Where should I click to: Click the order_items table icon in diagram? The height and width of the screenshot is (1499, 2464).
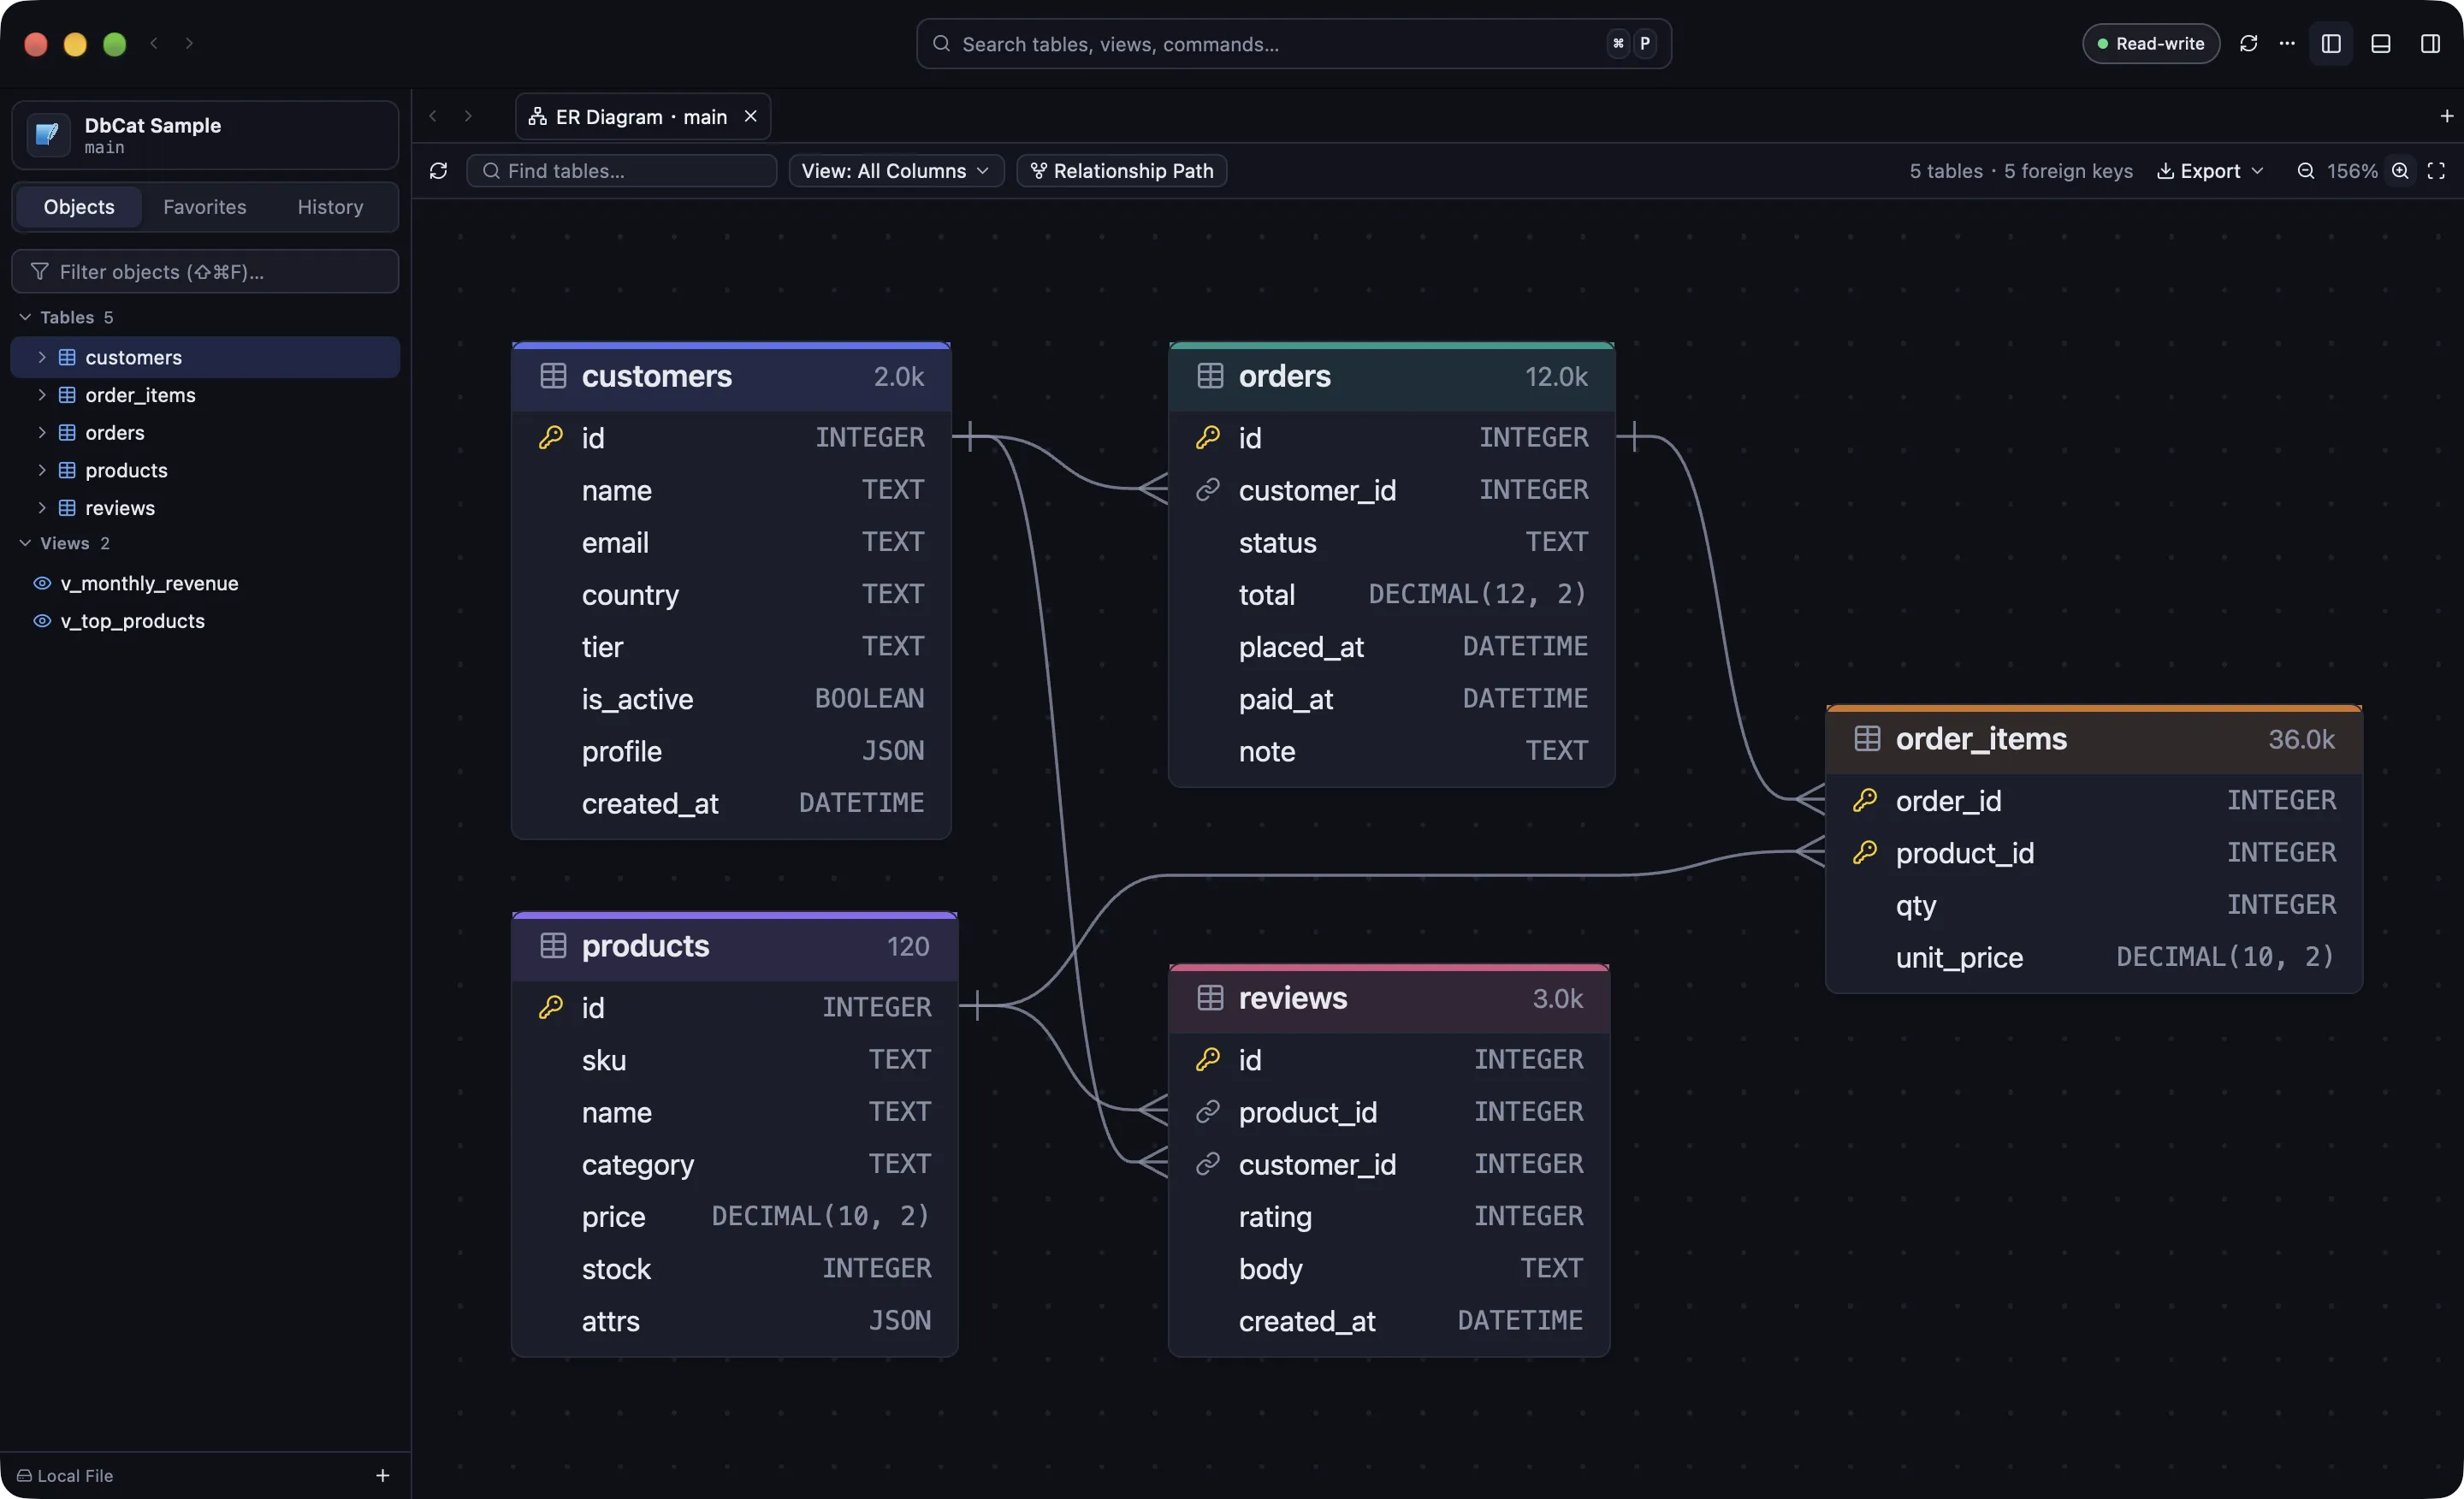(x=1867, y=738)
